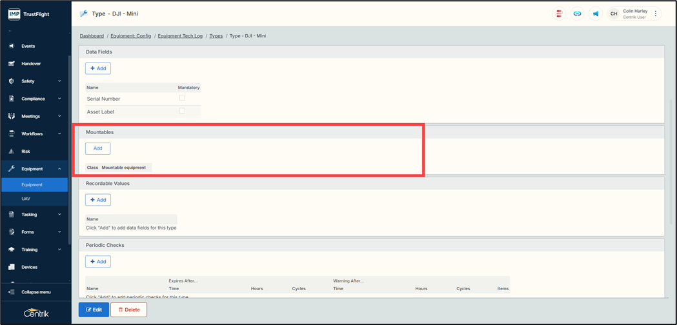Click the CH user avatar
The image size is (677, 325).
tap(614, 14)
